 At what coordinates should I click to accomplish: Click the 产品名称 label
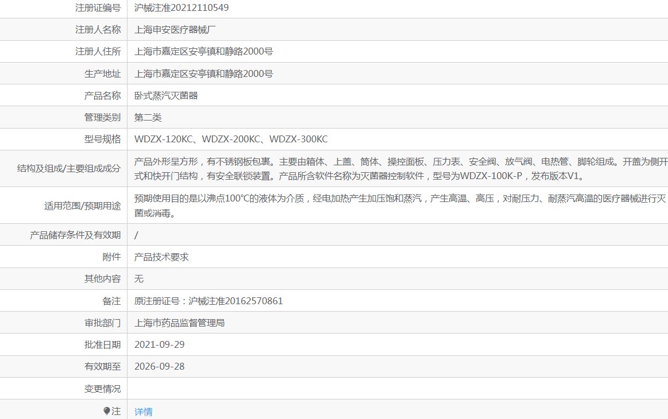(103, 95)
